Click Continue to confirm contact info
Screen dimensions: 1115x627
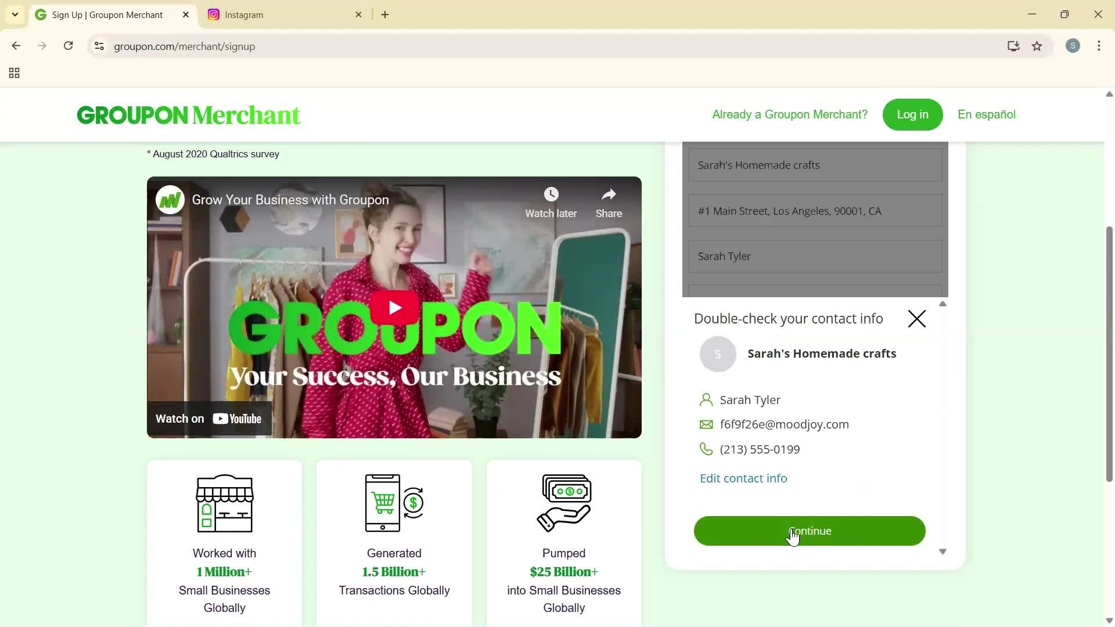pos(809,531)
